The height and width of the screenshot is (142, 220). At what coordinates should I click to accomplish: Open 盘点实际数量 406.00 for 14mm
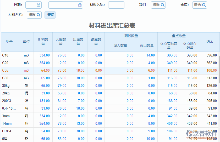[x=172, y=124]
